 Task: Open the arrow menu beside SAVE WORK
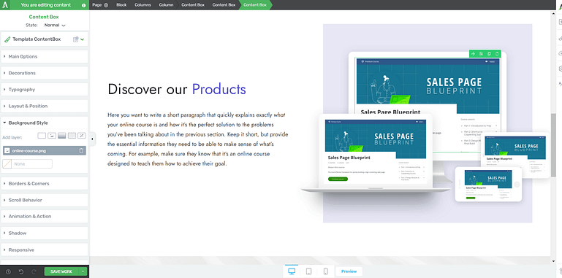[x=83, y=272]
